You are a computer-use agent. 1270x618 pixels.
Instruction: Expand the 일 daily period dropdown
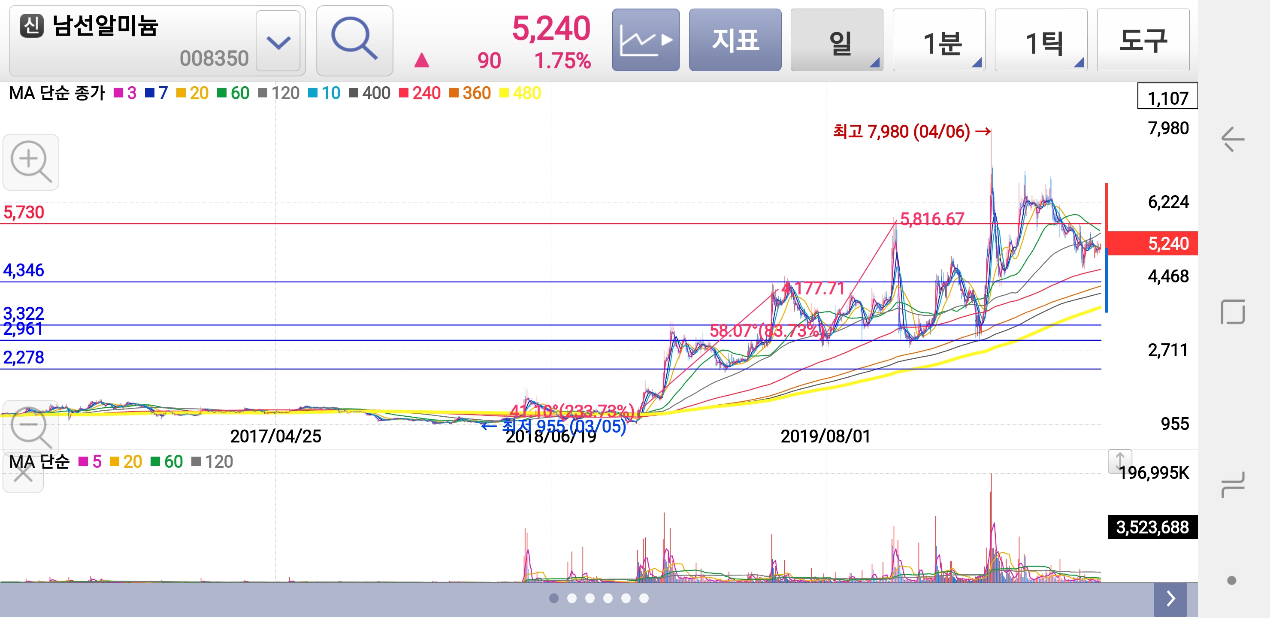[836, 39]
